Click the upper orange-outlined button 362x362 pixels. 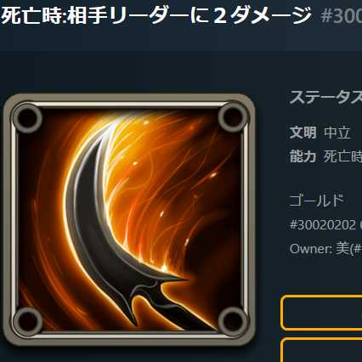321,313
